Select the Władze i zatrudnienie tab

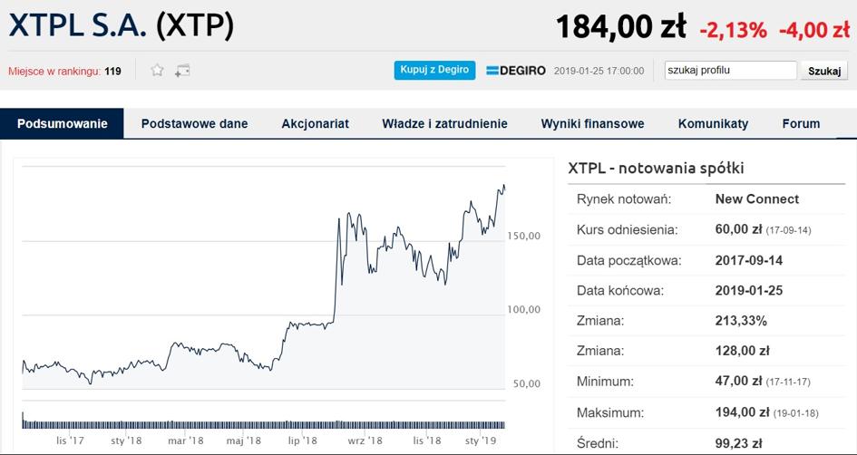[445, 123]
